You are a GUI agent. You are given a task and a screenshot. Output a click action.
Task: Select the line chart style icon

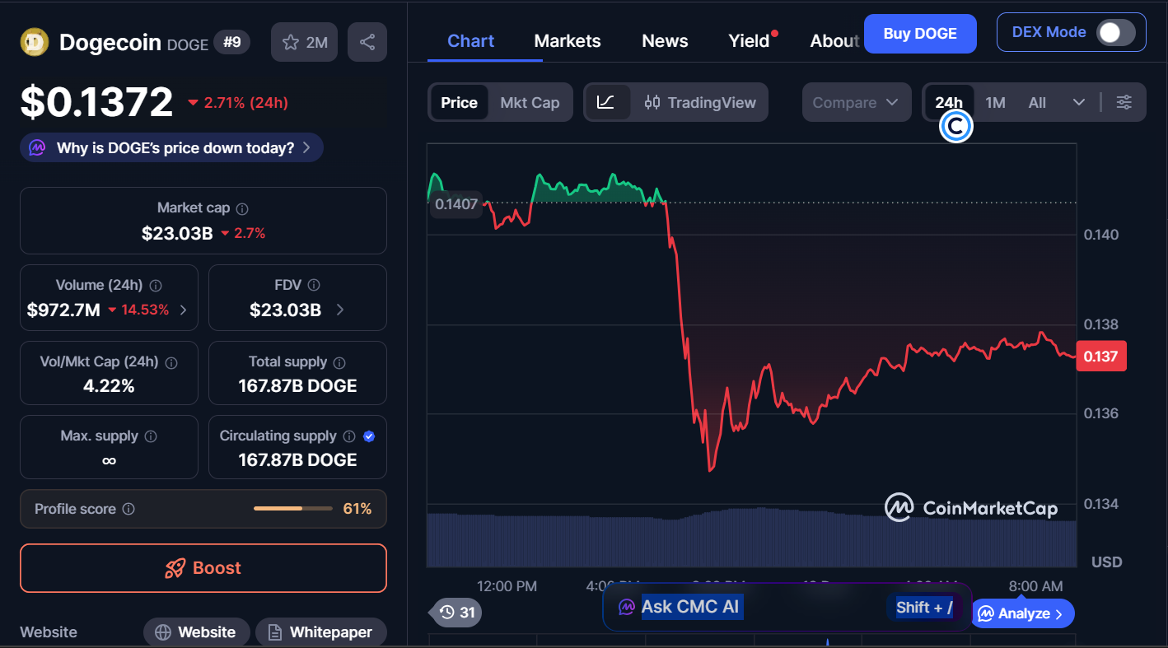(x=607, y=102)
